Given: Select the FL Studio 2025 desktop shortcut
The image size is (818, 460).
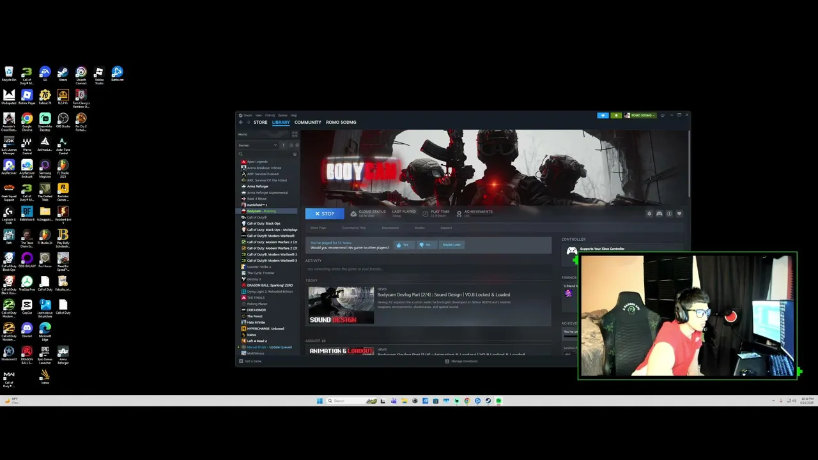Looking at the screenshot, I should (x=63, y=168).
